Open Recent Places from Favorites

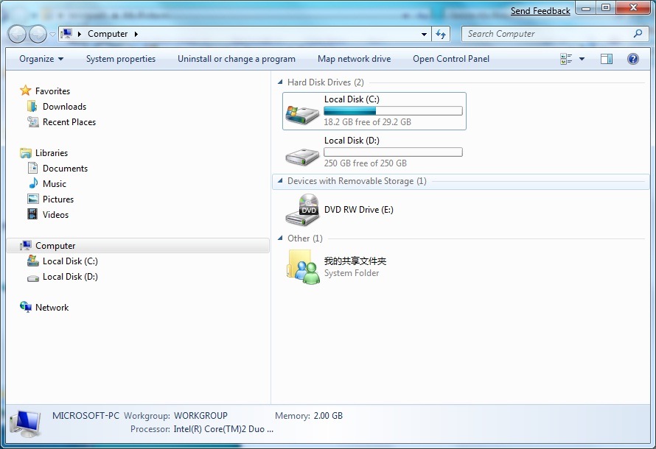pyautogui.click(x=70, y=121)
